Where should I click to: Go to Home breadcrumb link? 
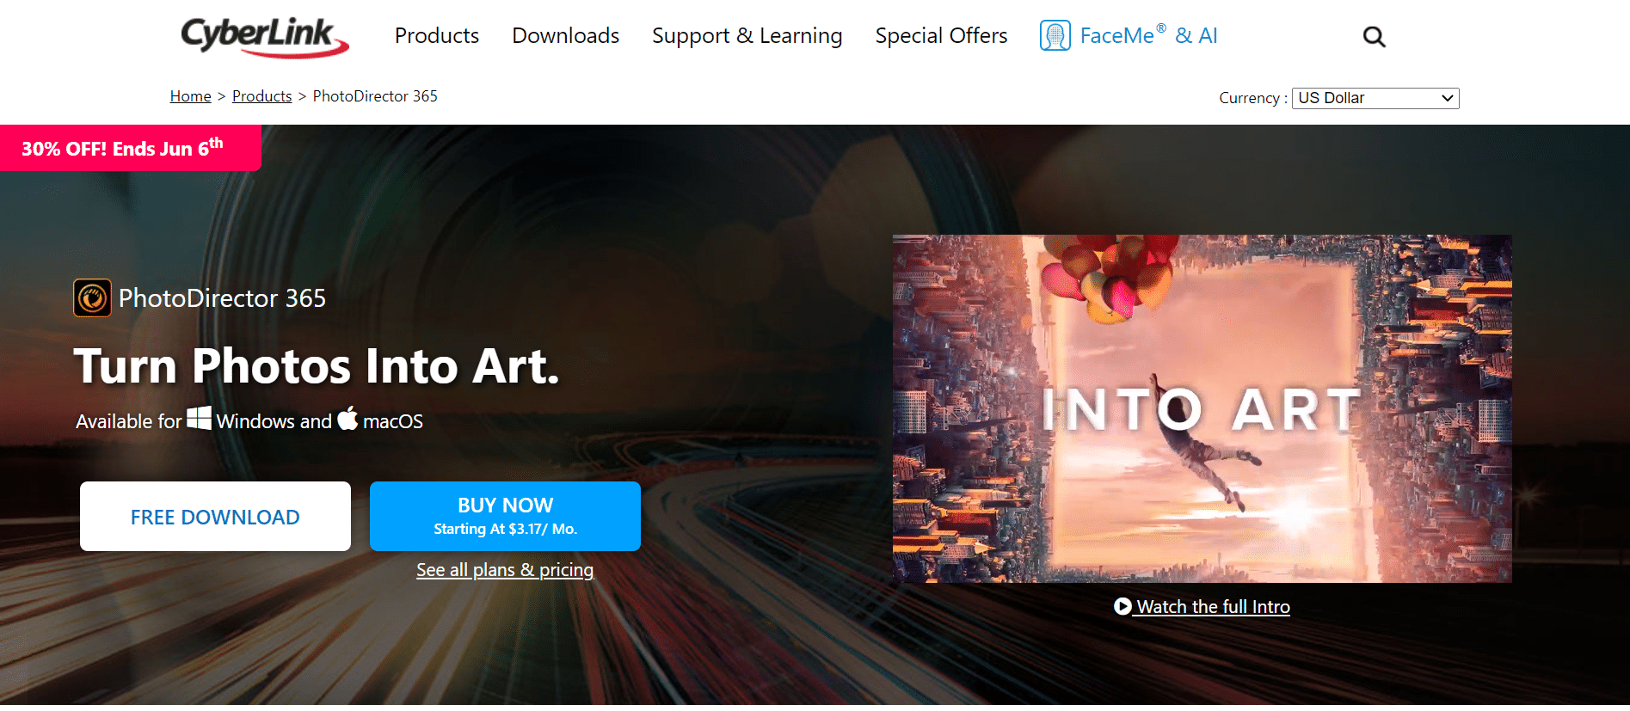coord(190,96)
